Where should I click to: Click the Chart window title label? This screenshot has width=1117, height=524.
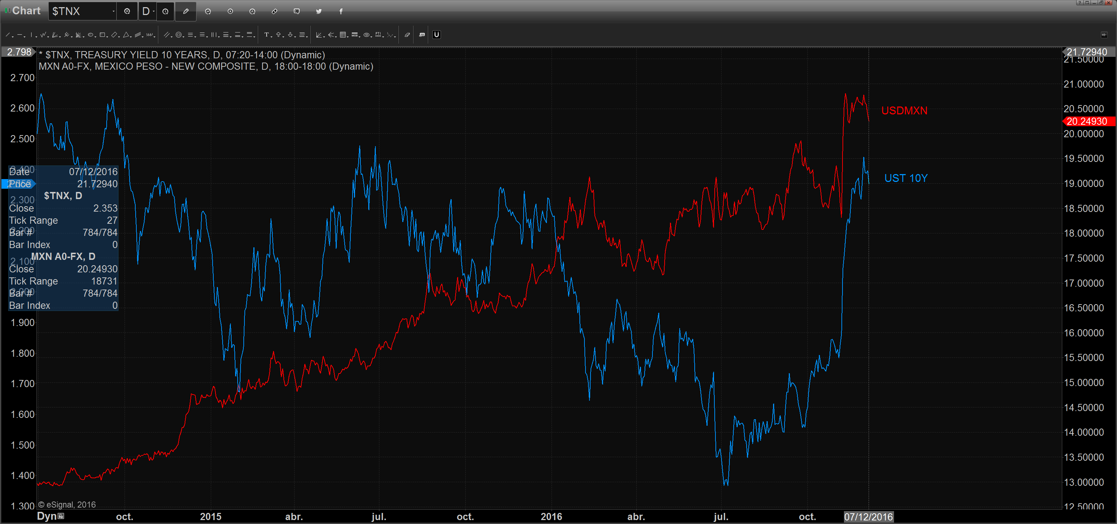26,11
